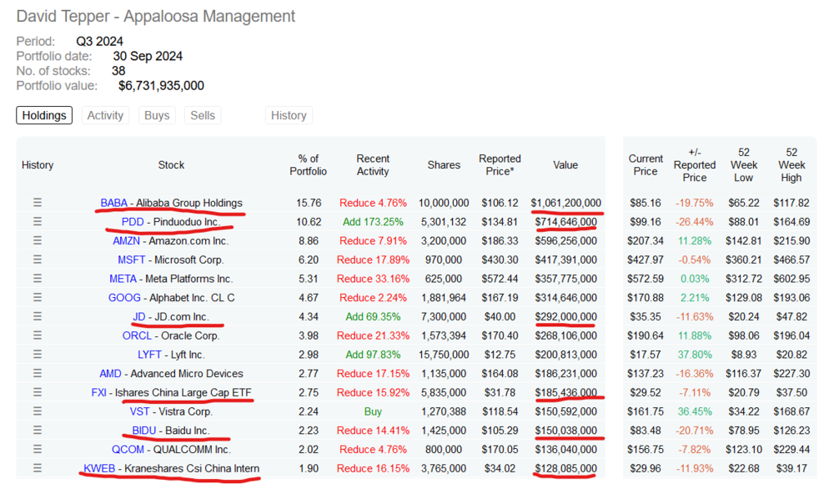Select the portfolio value $6,731,935,000

[x=161, y=86]
